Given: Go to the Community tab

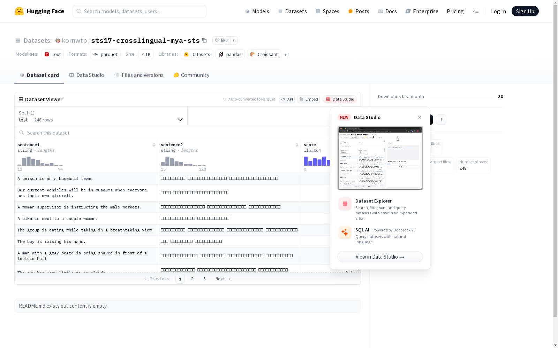Looking at the screenshot, I should click(191, 75).
